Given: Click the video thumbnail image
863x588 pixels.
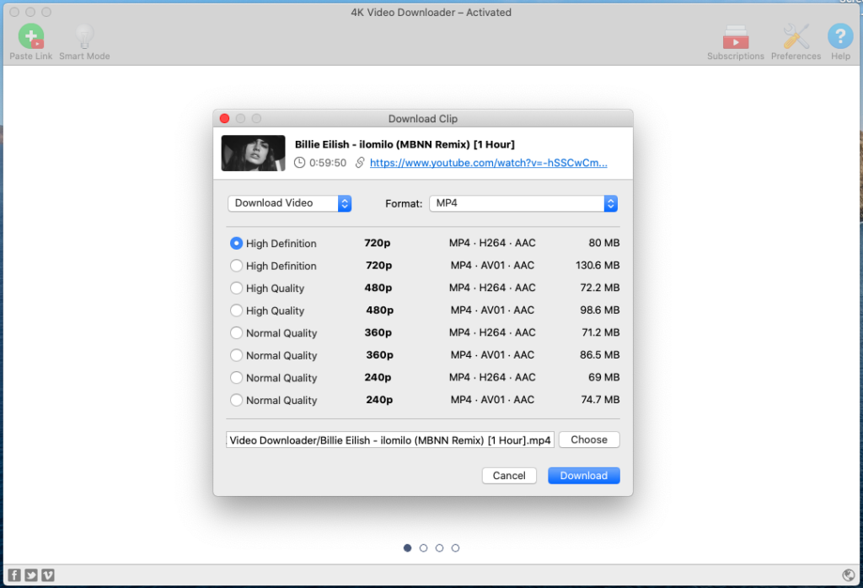Looking at the screenshot, I should click(x=253, y=153).
